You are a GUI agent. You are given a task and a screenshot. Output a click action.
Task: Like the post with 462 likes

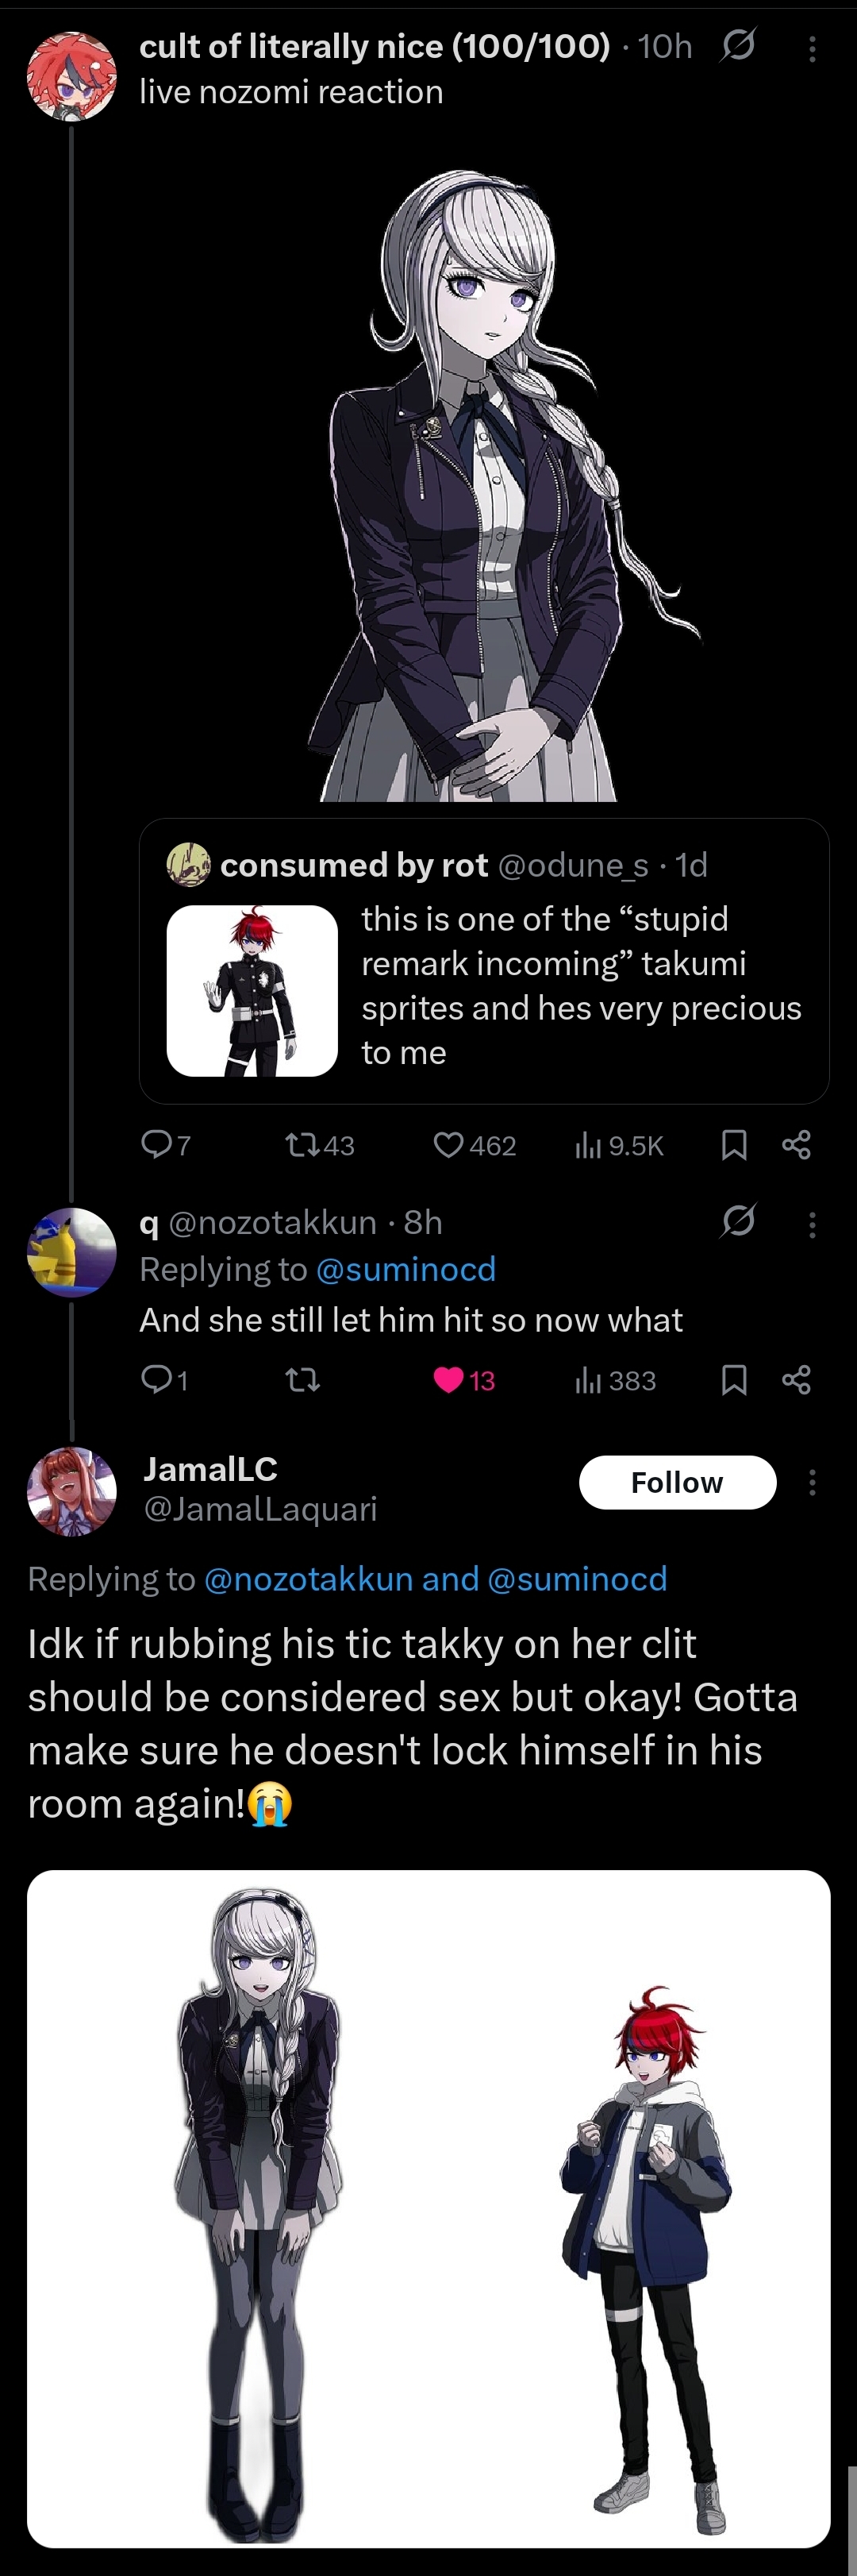pos(475,1144)
